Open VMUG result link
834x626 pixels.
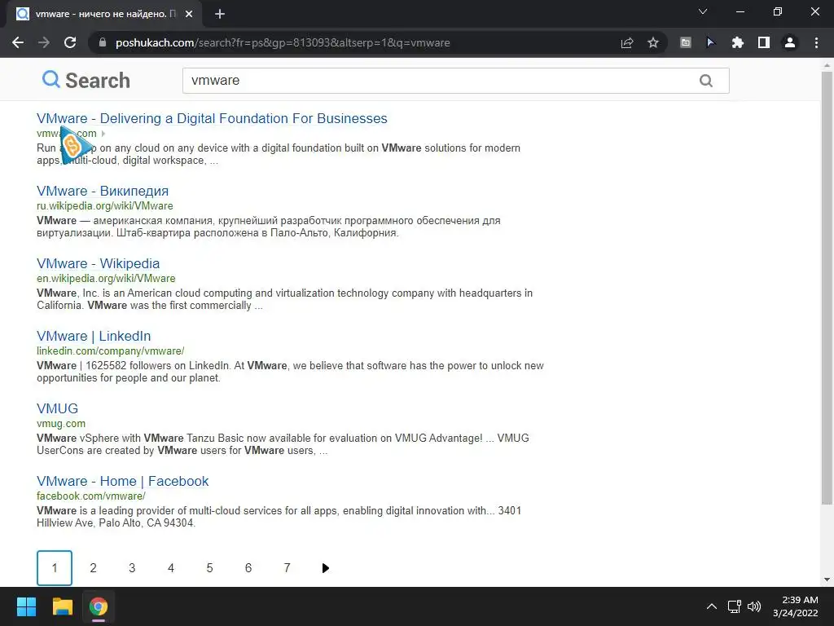[x=58, y=408]
